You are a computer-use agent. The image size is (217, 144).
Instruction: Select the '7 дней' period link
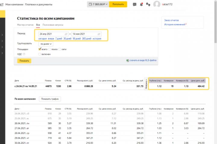point(59,38)
